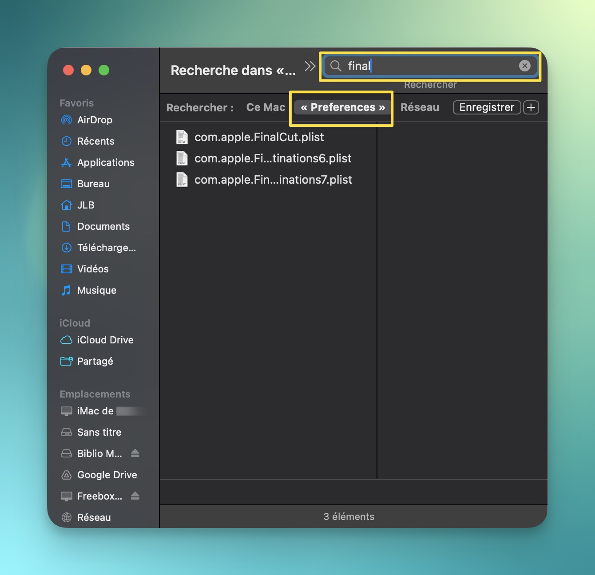This screenshot has width=595, height=575.
Task: Click the Partagé label under iCloud
Action: tap(95, 361)
